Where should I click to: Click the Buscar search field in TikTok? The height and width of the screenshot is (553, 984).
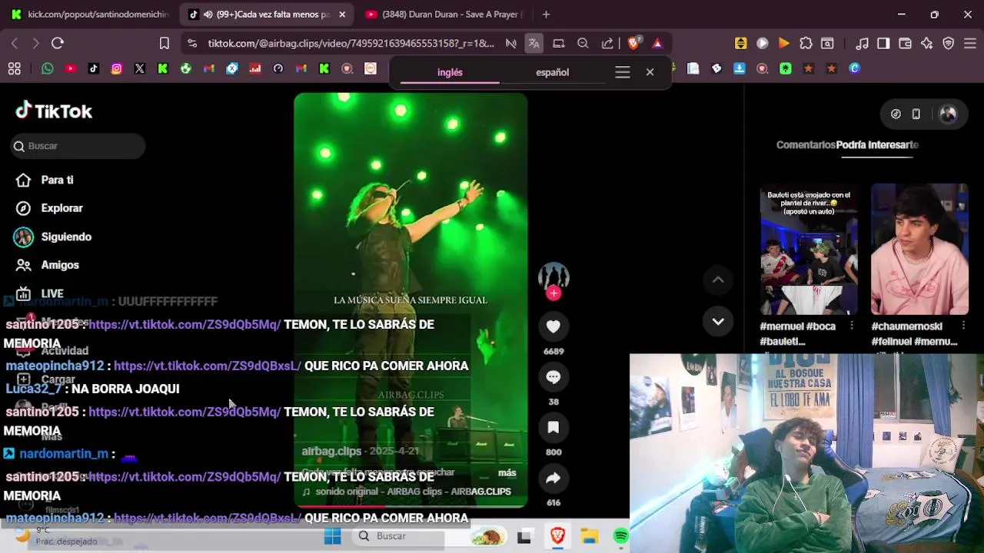[x=78, y=146]
